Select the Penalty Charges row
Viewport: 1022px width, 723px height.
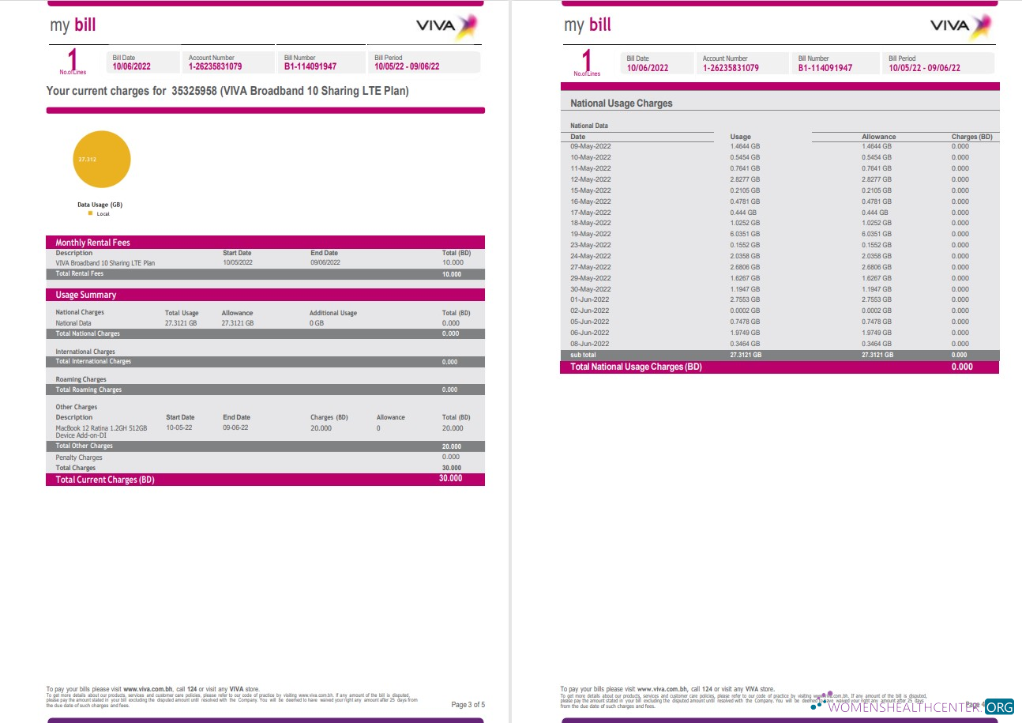[x=265, y=457]
